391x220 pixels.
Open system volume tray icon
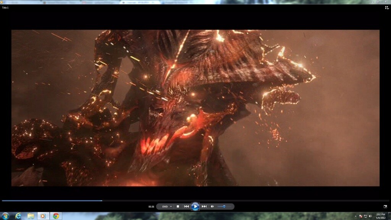point(370,216)
